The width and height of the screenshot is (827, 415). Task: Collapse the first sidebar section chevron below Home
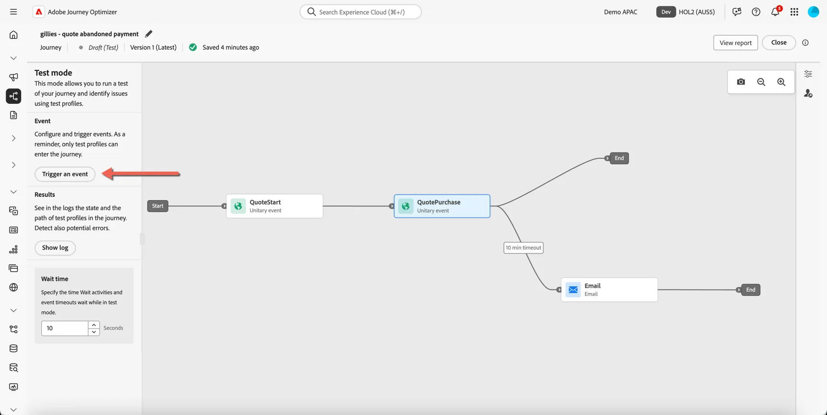pyautogui.click(x=13, y=58)
